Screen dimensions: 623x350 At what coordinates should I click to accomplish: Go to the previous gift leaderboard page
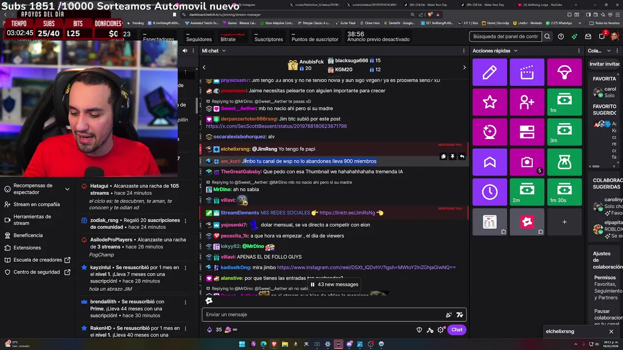click(x=204, y=67)
